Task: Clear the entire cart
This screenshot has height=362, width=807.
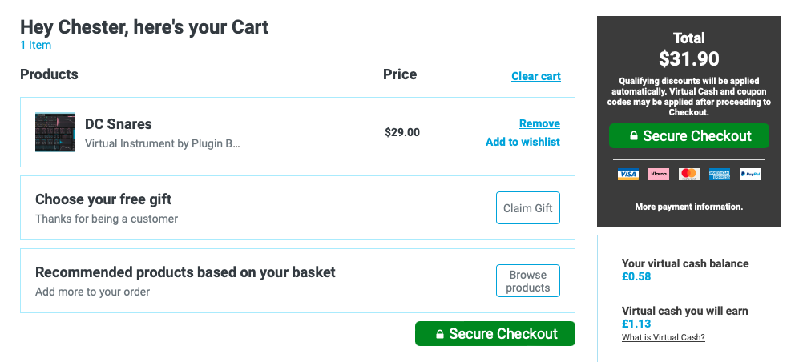Action: [536, 76]
